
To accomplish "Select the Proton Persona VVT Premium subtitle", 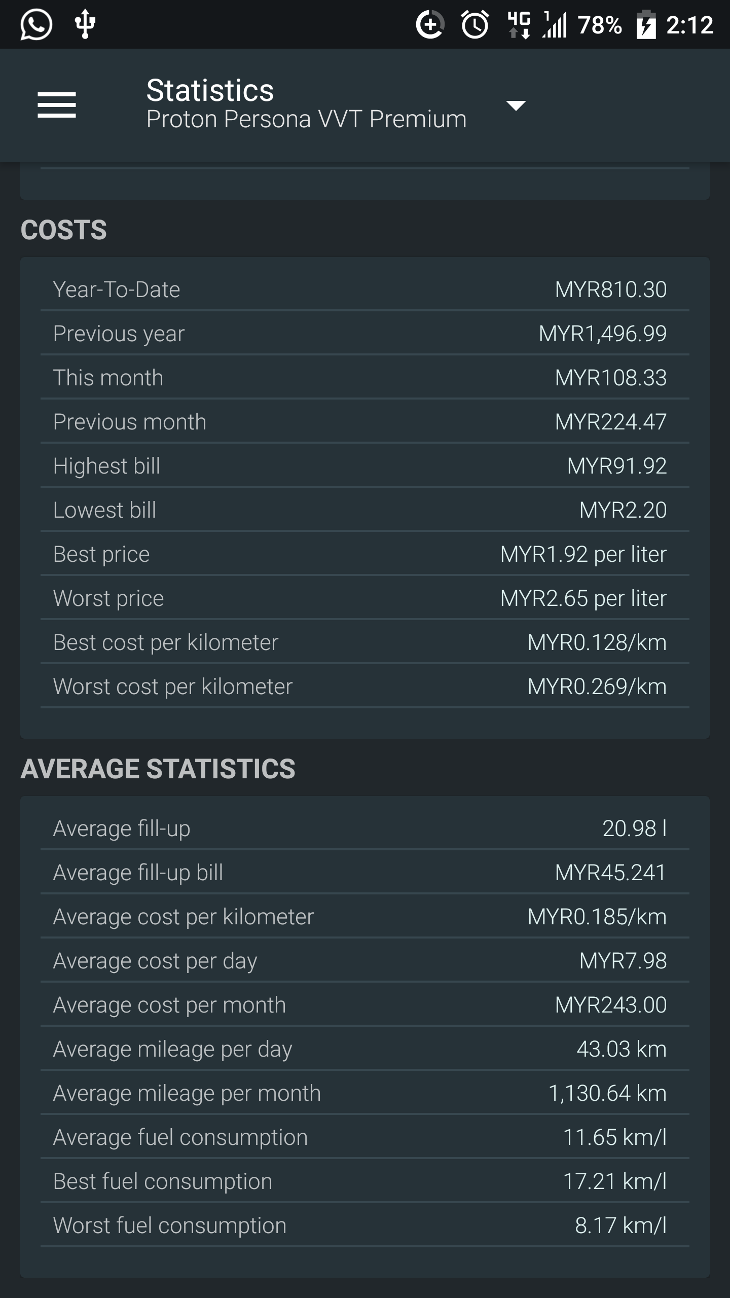I will 306,119.
